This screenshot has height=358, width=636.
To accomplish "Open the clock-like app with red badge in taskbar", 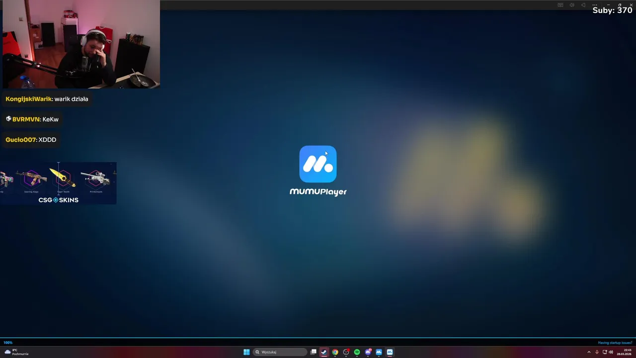I will pos(346,352).
